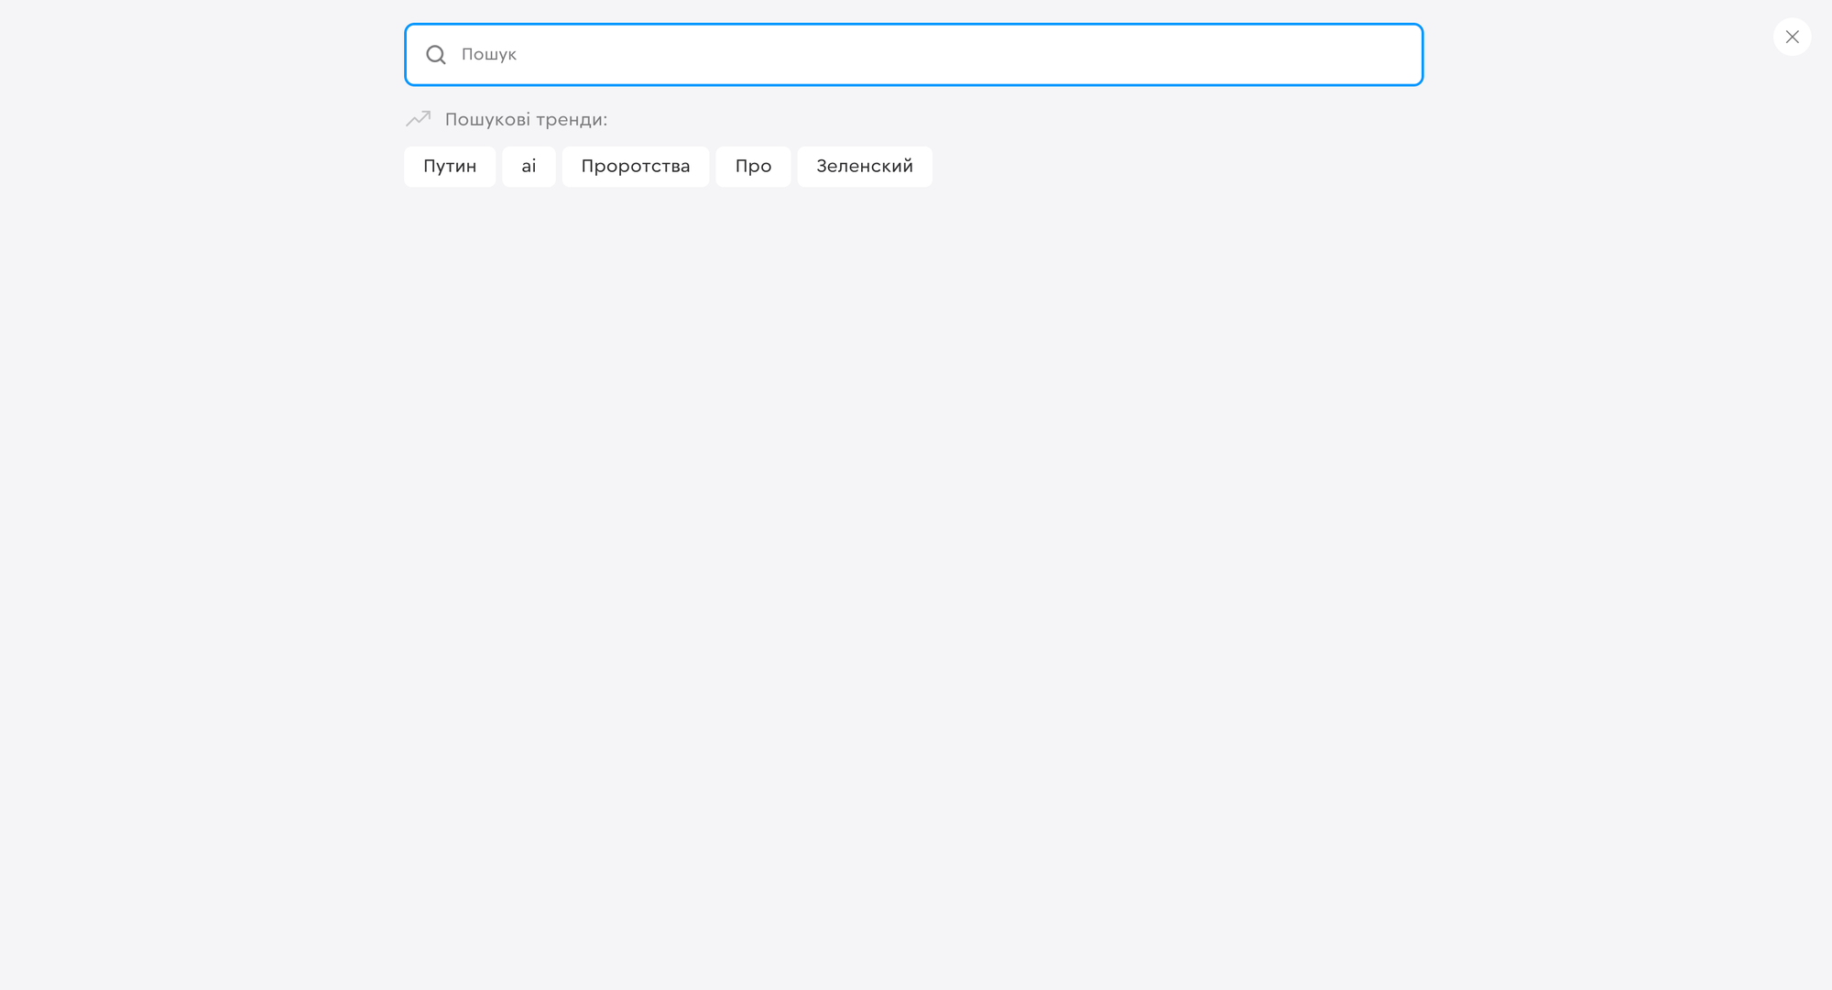Open the Пророцтва trending search
Viewport: 1832px width, 990px height.
[x=636, y=167]
